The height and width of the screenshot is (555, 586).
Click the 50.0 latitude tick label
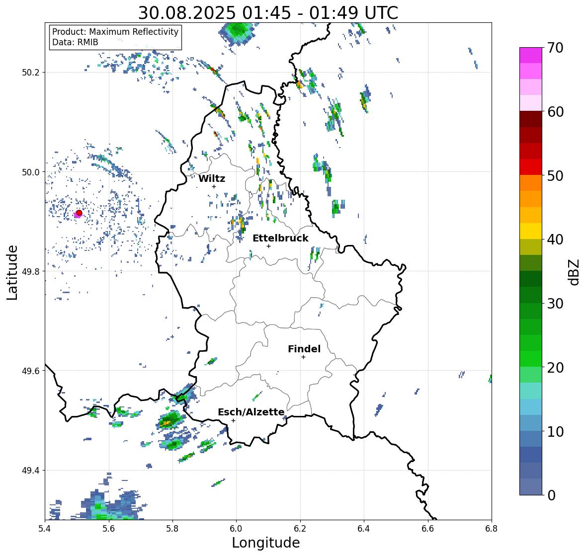(31, 172)
